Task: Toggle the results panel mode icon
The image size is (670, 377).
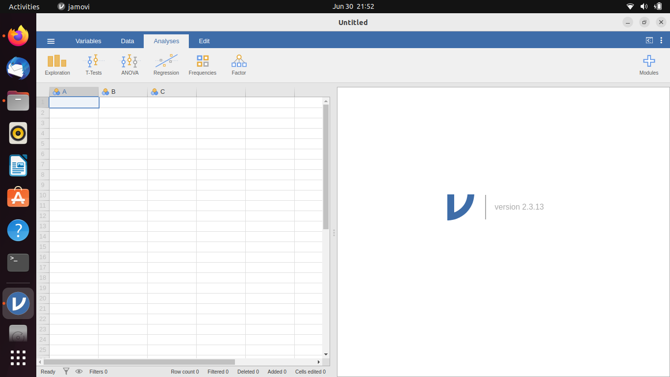Action: pyautogui.click(x=649, y=41)
